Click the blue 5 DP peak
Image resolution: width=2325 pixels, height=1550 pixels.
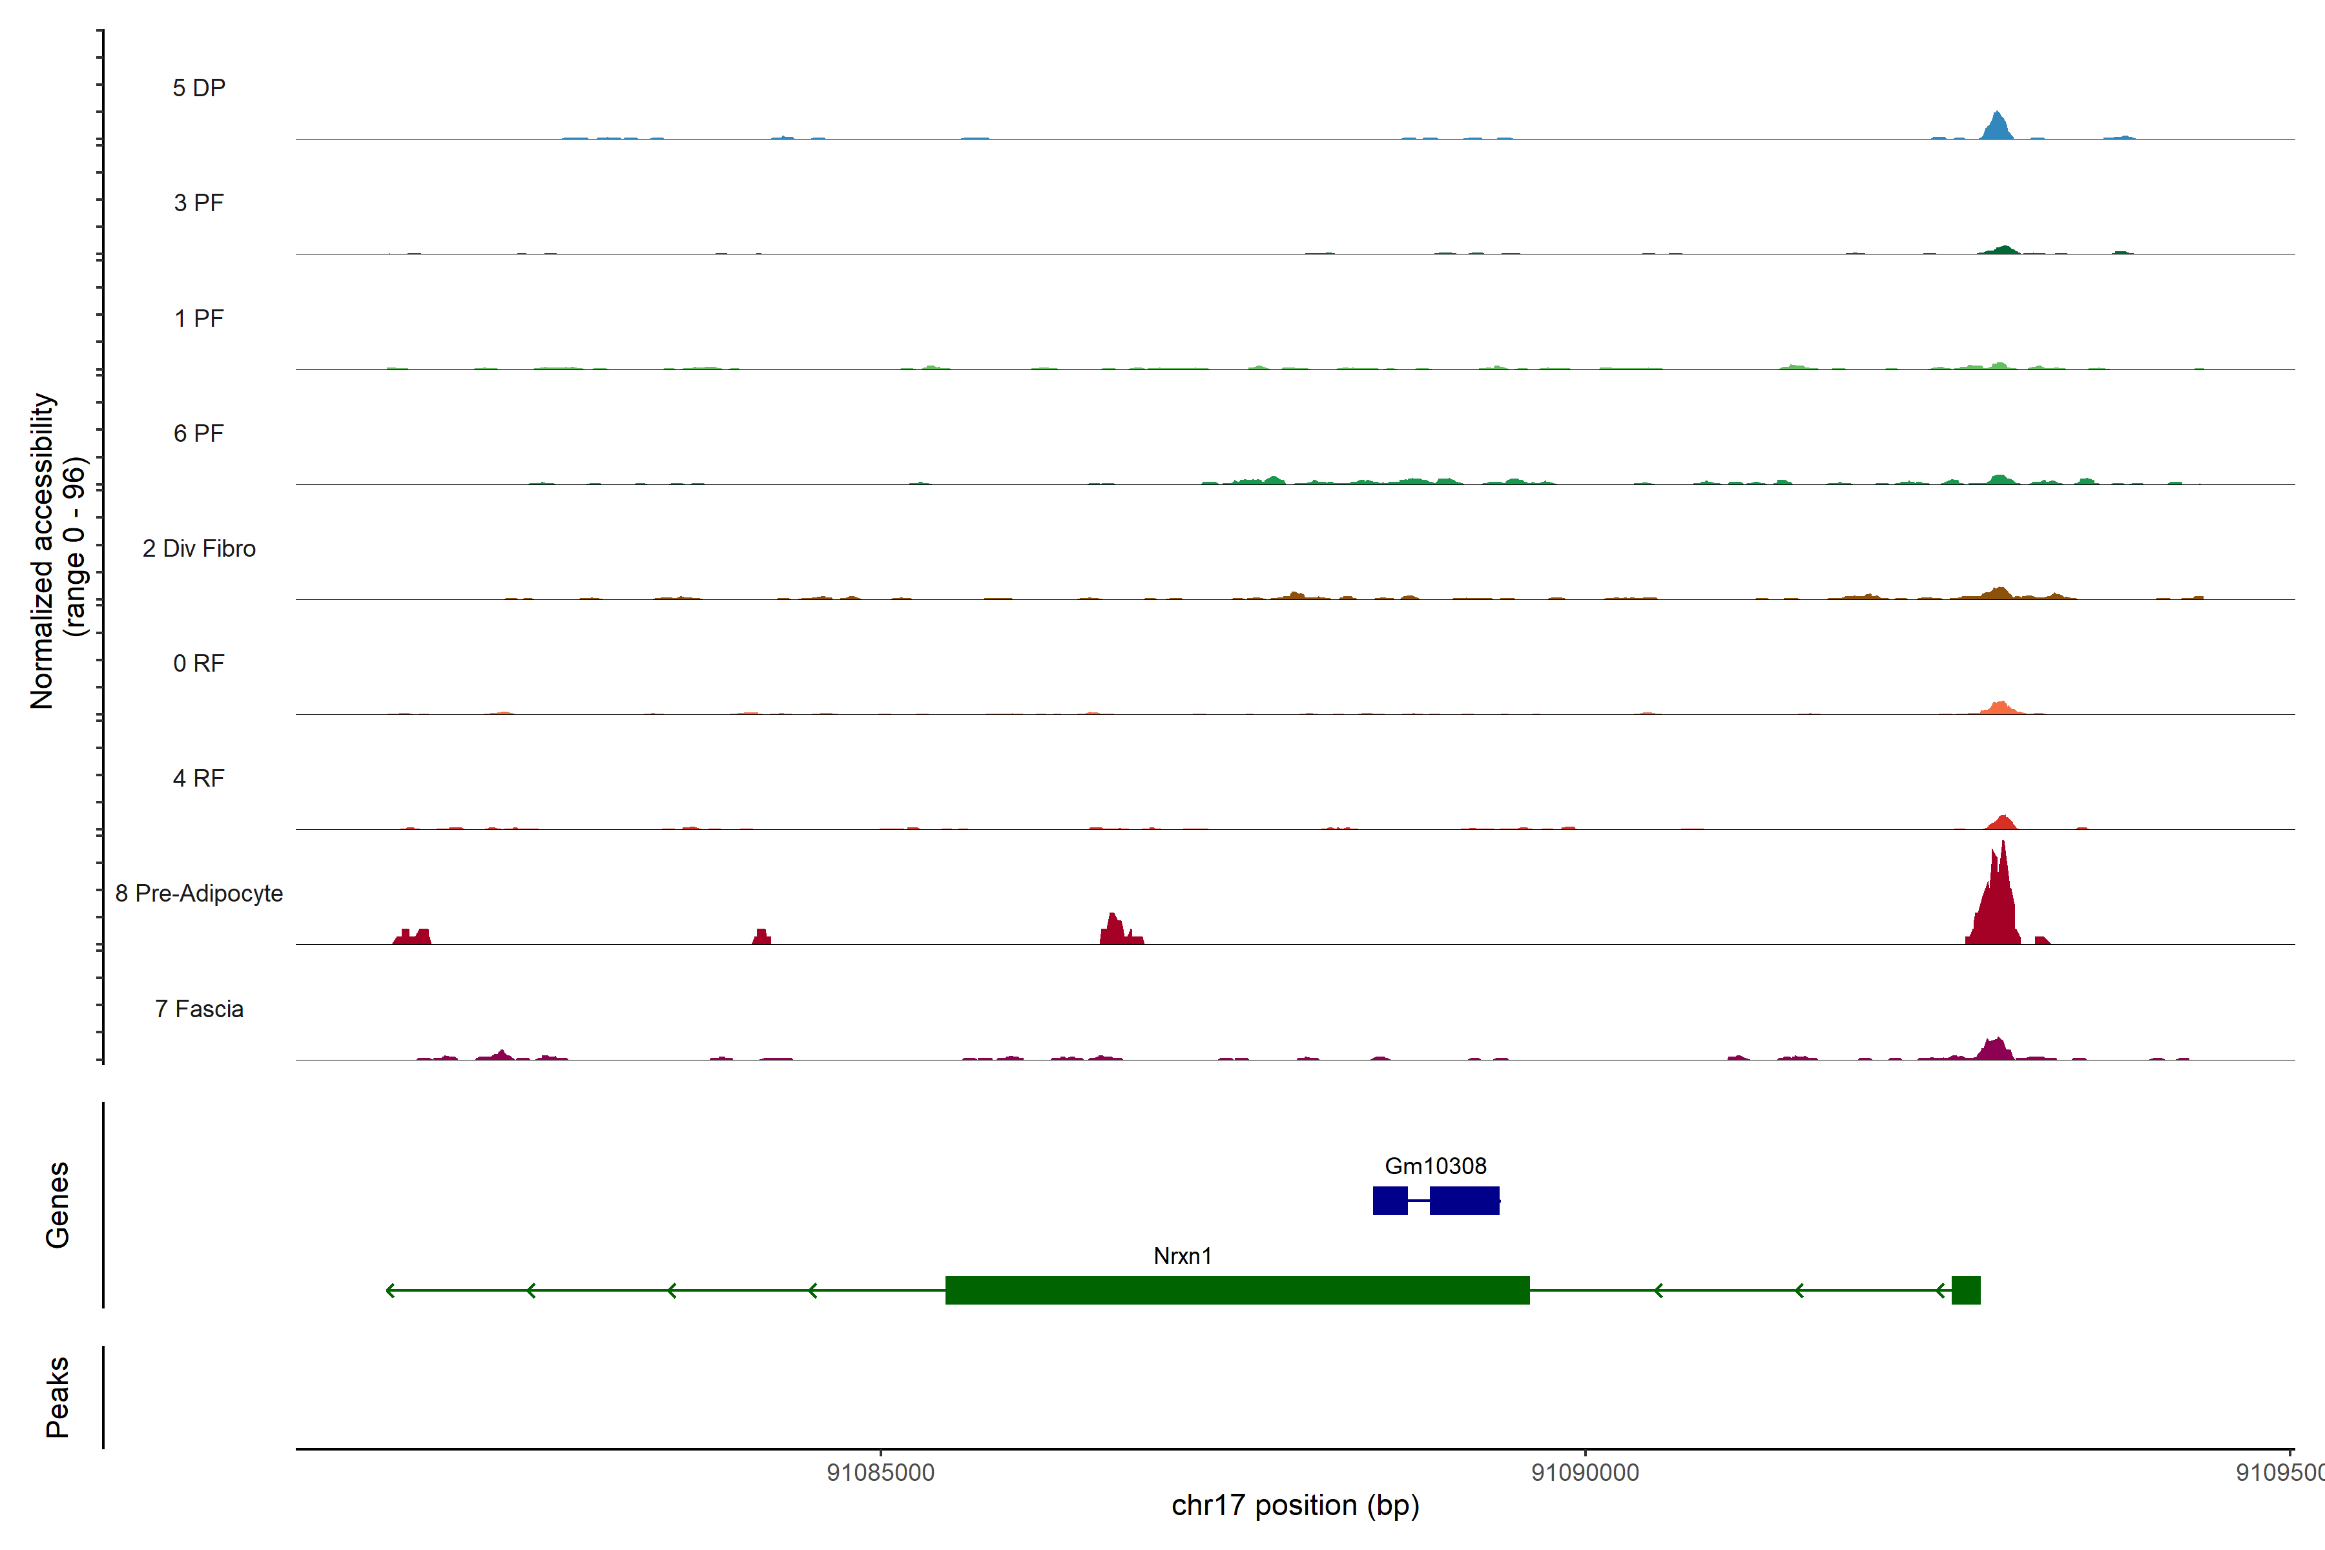[1997, 127]
